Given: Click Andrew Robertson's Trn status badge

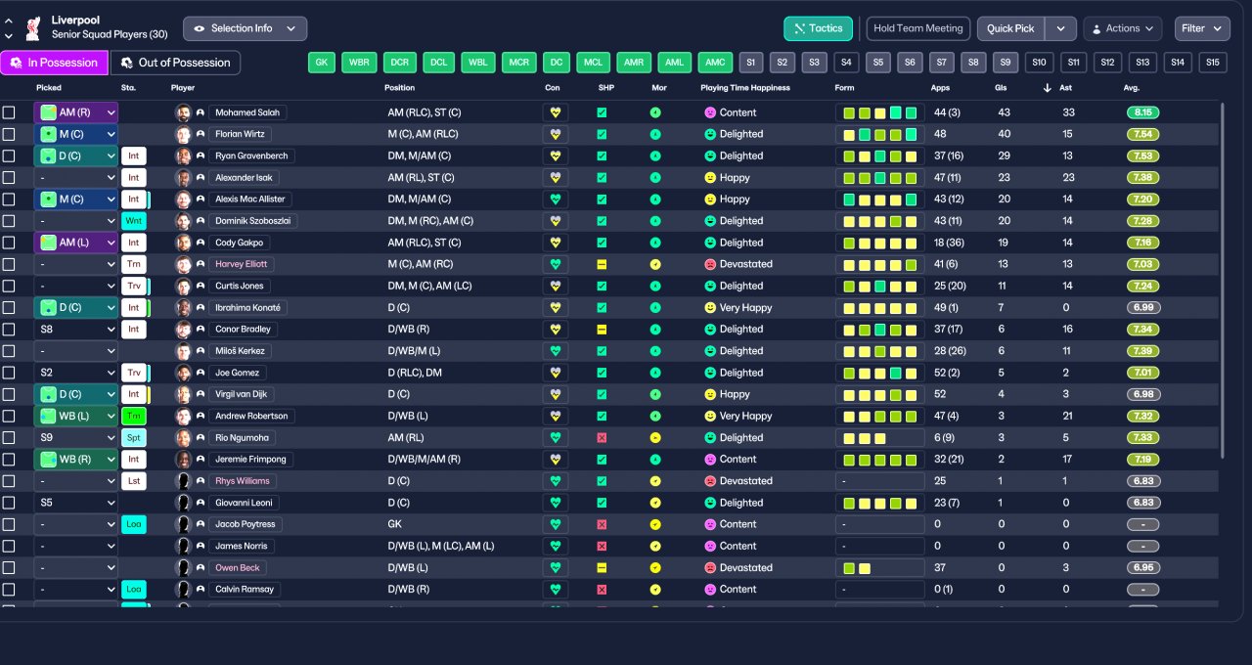Looking at the screenshot, I should pos(133,416).
